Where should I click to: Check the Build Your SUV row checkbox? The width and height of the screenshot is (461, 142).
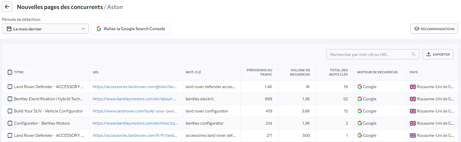pos(10,111)
